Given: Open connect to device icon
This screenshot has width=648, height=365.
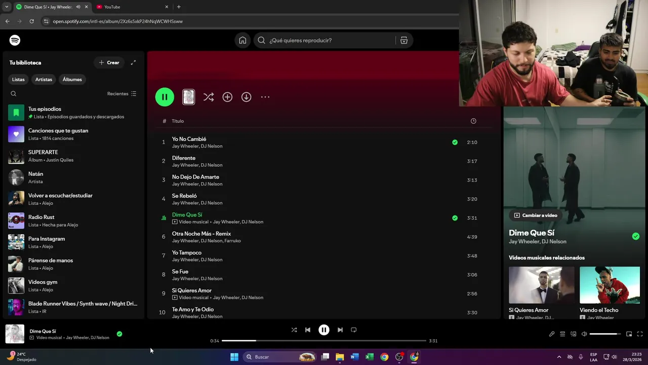Looking at the screenshot, I should pos(574,334).
